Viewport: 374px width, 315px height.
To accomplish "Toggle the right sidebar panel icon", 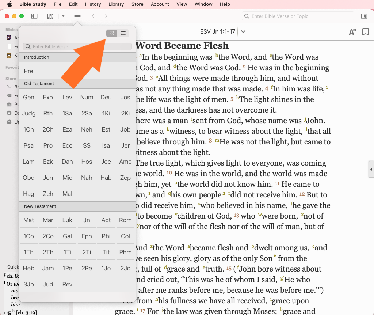I will click(364, 16).
